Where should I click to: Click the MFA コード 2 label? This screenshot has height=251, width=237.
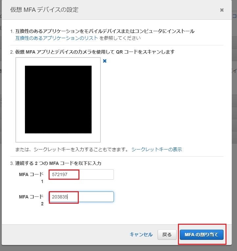tap(31, 200)
